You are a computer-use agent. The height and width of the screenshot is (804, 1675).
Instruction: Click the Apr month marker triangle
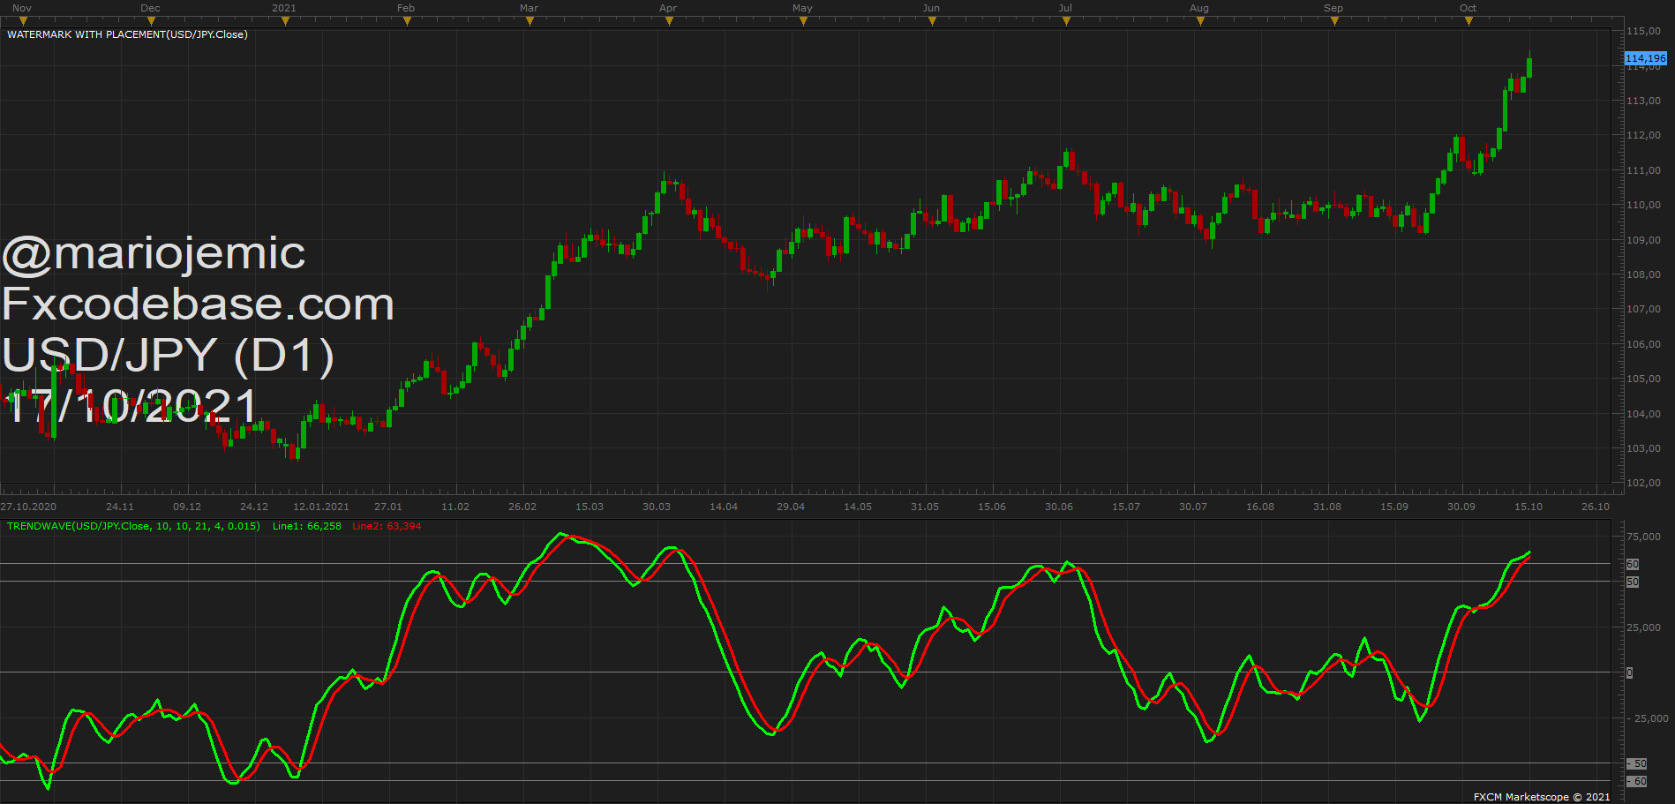[x=669, y=21]
